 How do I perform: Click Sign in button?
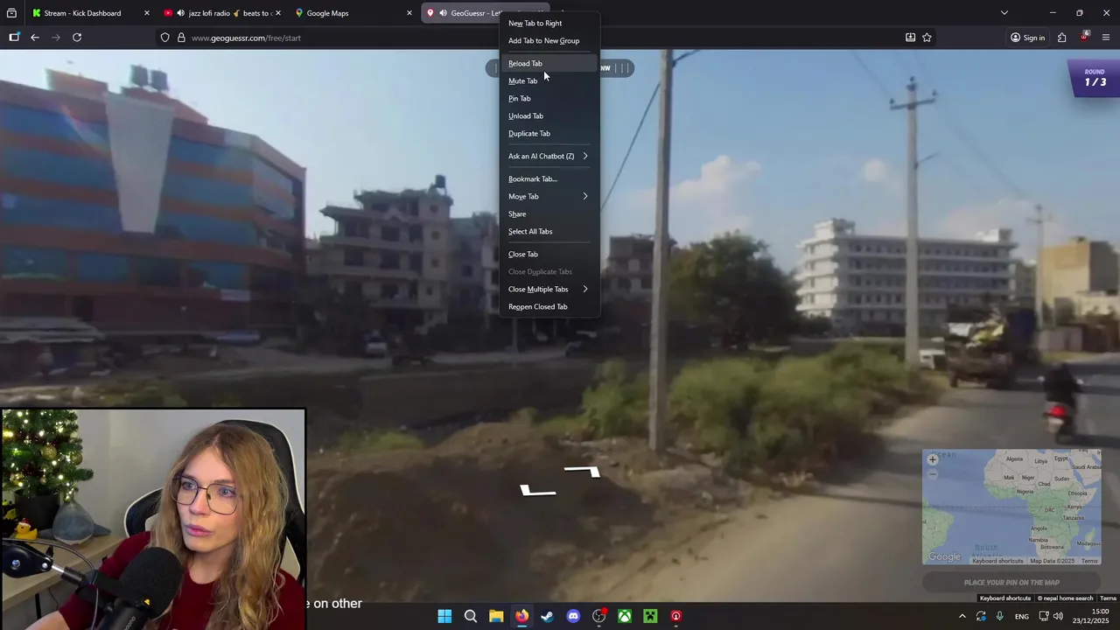pos(1027,38)
